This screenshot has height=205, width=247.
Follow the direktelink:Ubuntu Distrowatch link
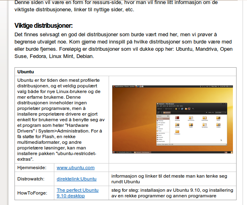tap(76, 179)
